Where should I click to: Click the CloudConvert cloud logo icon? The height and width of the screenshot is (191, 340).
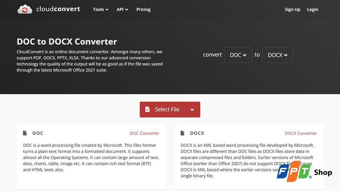(x=25, y=9)
